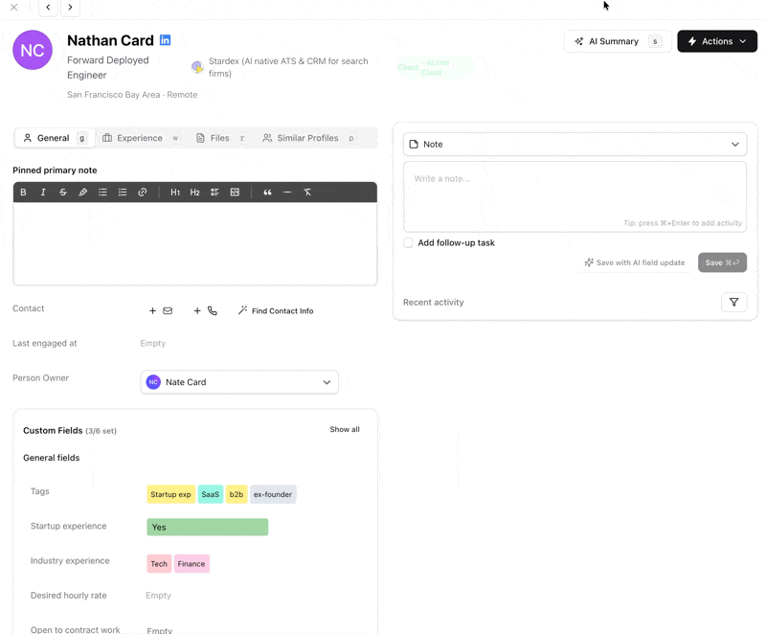
Task: Toggle bold formatting in pinned note toolbar
Action: (23, 192)
